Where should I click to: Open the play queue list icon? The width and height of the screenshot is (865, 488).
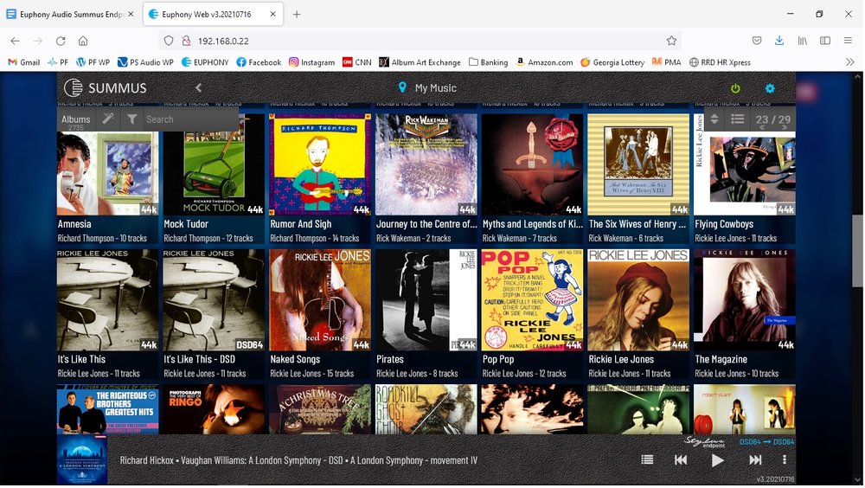[647, 459]
